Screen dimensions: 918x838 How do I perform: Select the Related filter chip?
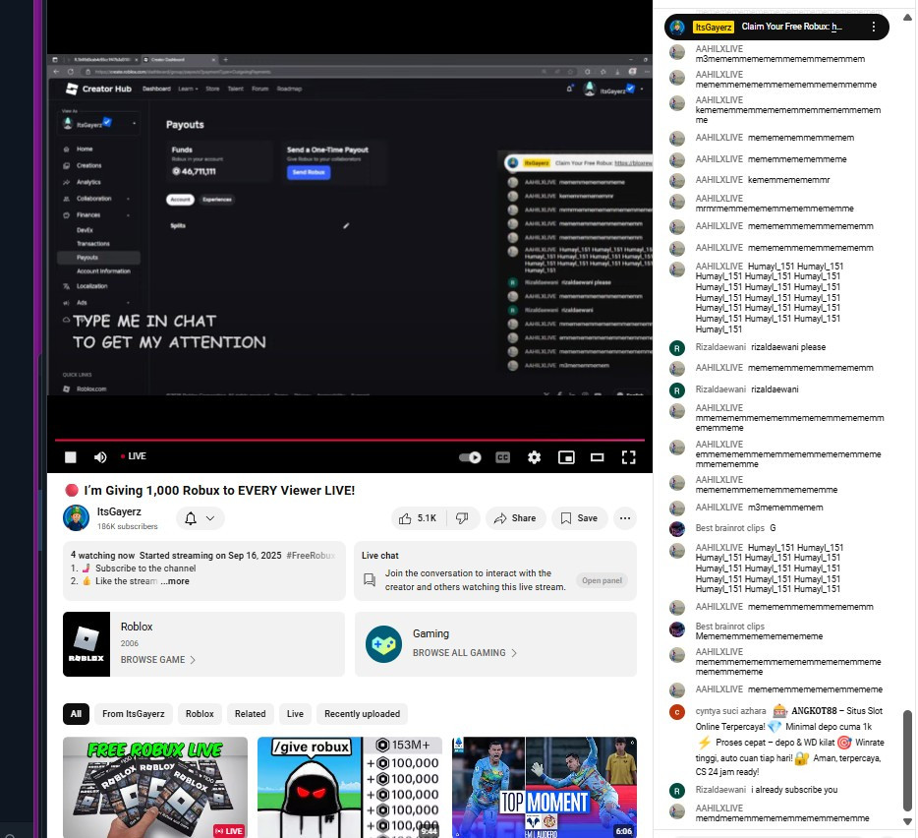[250, 714]
